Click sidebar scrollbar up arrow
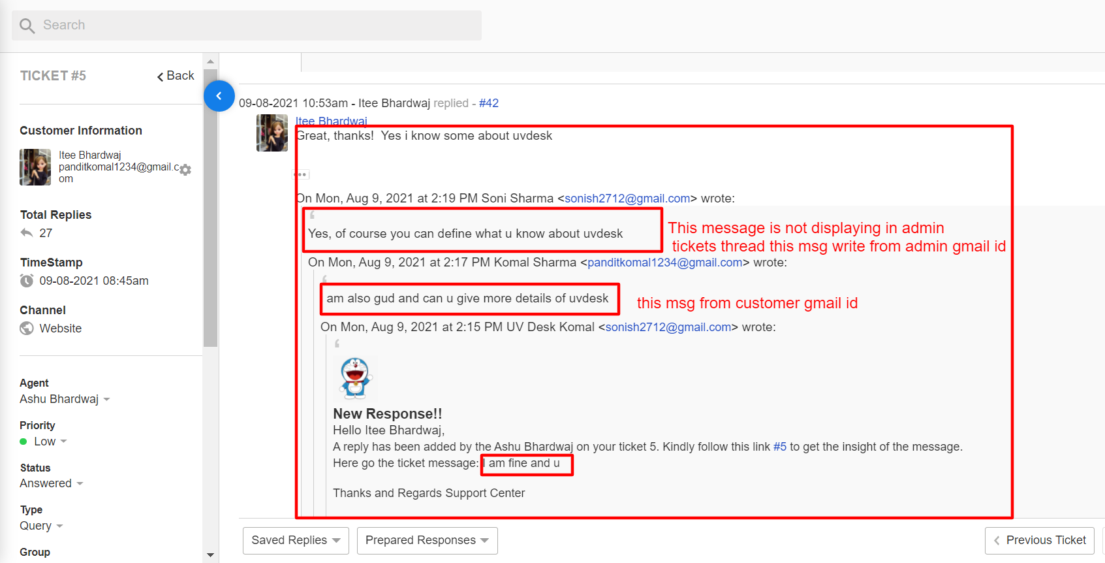The image size is (1105, 563). [x=210, y=61]
